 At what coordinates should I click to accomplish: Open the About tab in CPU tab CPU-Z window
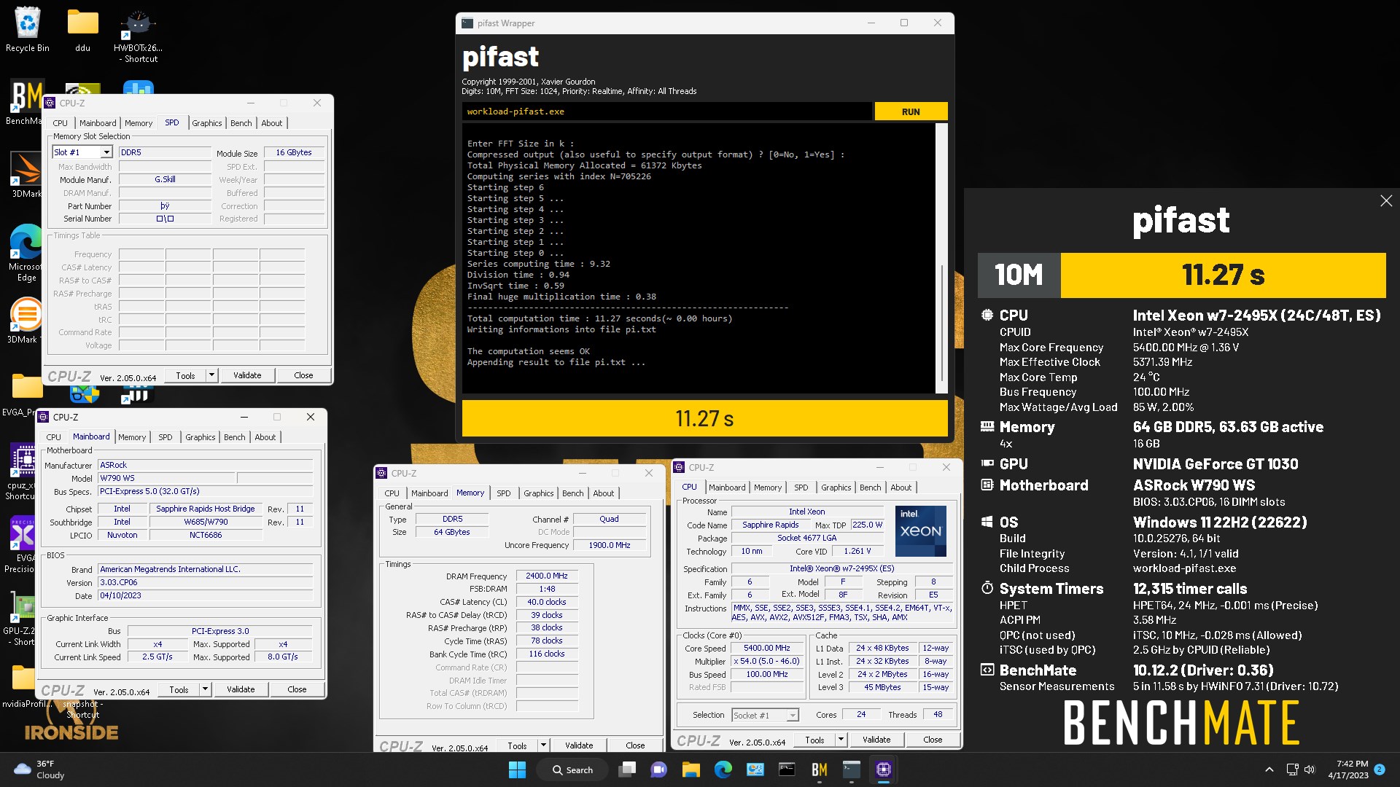click(901, 488)
